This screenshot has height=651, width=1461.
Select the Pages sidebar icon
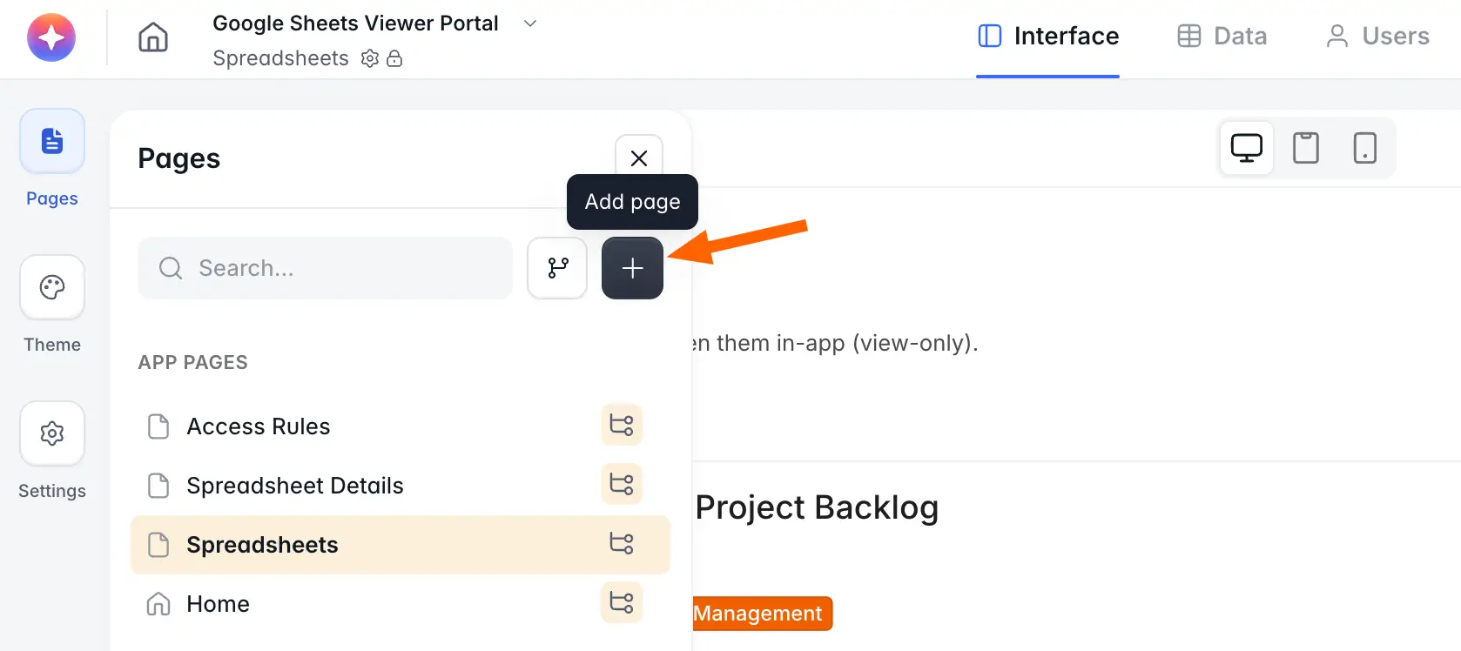click(x=52, y=141)
